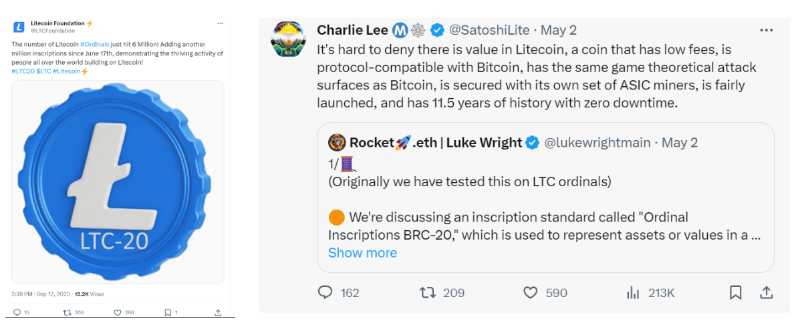Reply to Charlie Lee's tweet

coord(325,292)
